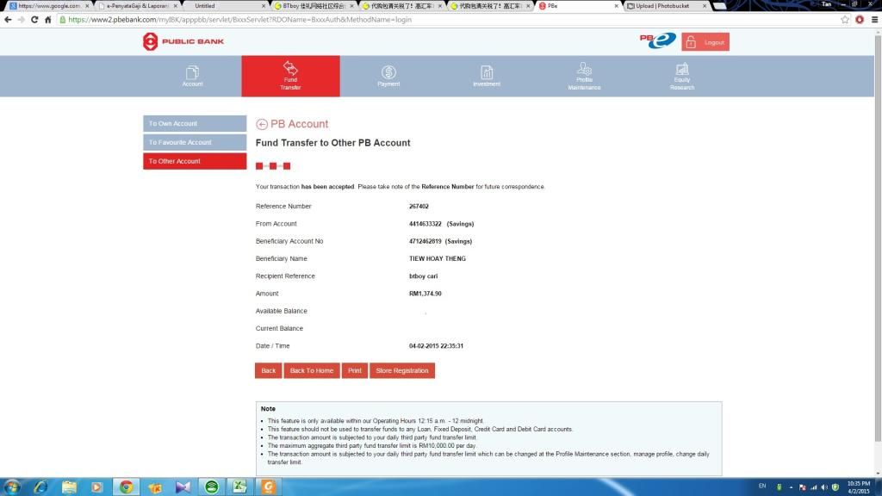This screenshot has width=882, height=496.
Task: Open the Chrome menu button
Action: 873,20
